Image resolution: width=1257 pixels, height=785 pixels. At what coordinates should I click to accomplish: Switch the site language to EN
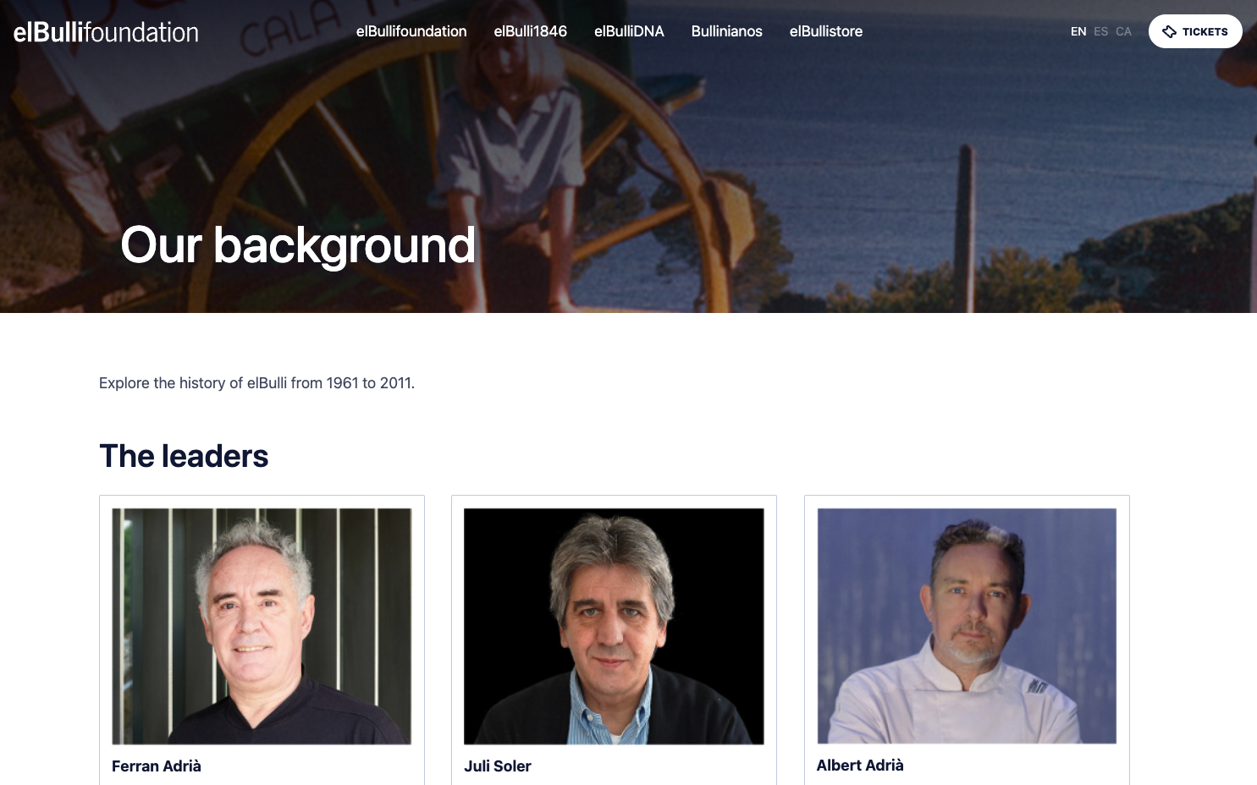(1078, 31)
